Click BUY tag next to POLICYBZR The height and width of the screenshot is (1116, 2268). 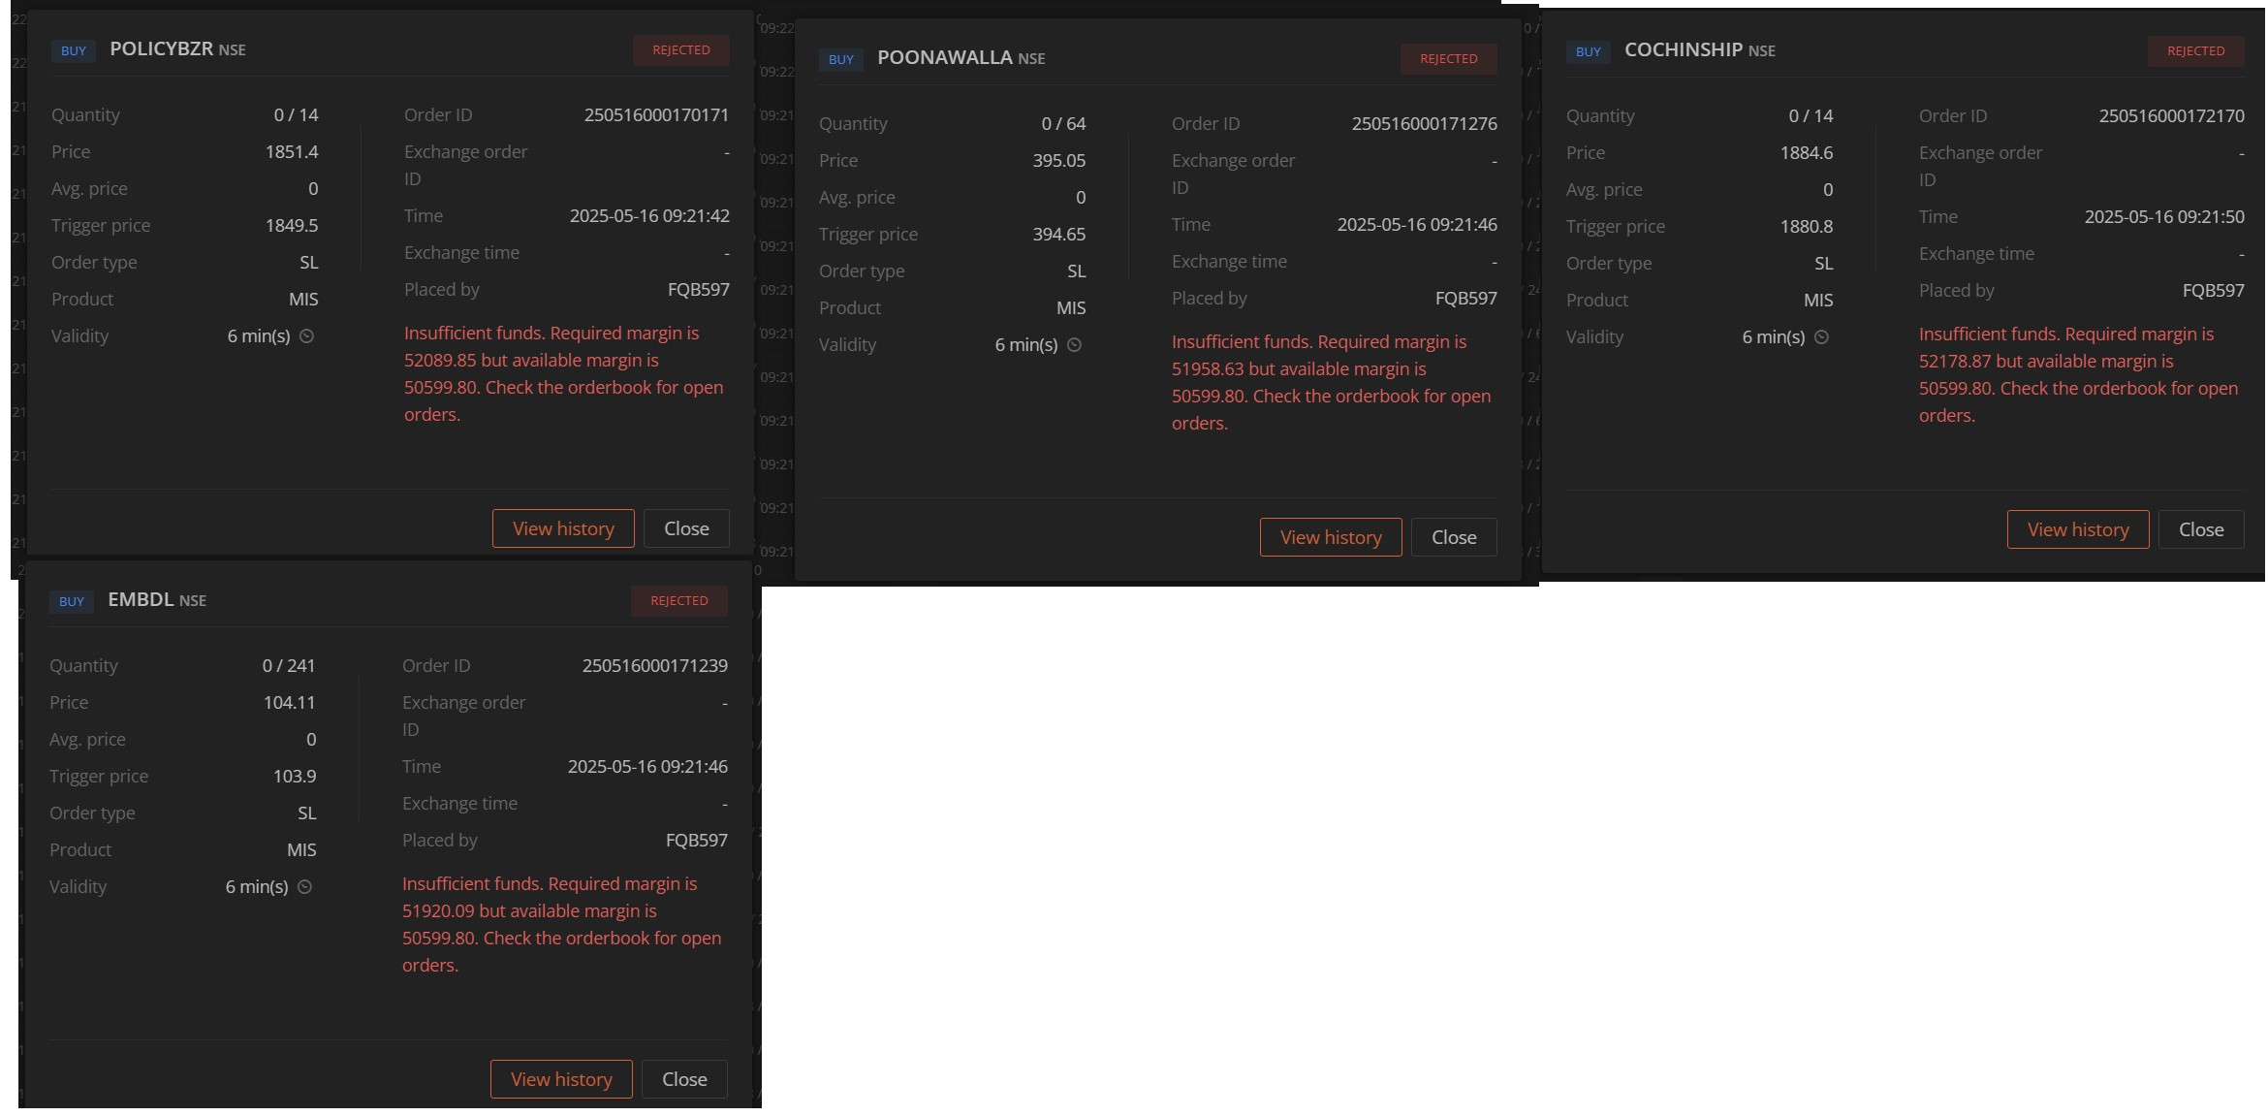tap(74, 50)
